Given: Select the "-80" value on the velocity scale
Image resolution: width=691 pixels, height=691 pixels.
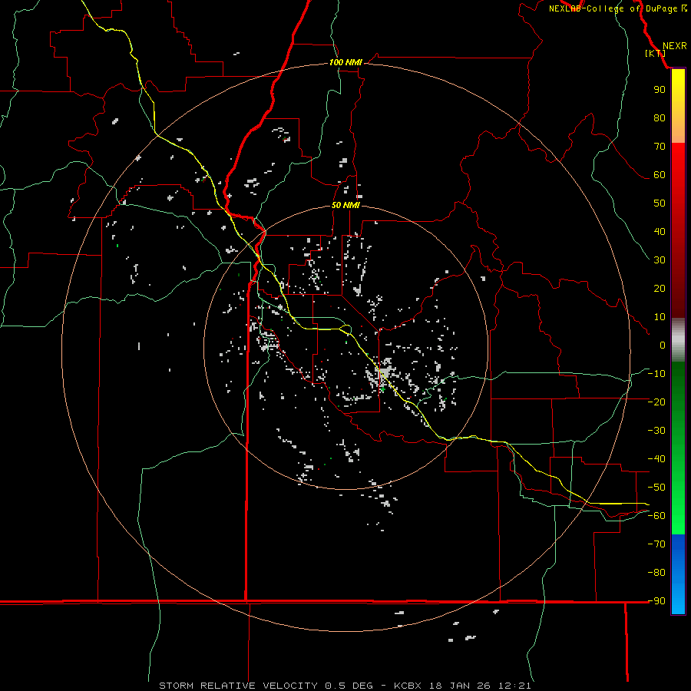Looking at the screenshot, I should click(656, 573).
